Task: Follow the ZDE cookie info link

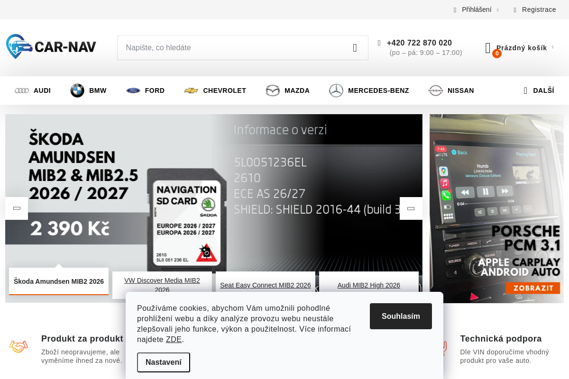Action: coord(174,340)
